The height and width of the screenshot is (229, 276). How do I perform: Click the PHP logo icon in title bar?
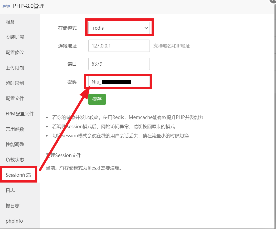point(6,6)
